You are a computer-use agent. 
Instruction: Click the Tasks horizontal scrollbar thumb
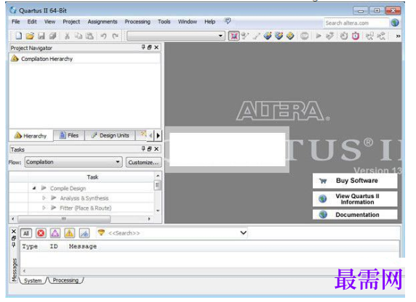pyautogui.click(x=64, y=219)
